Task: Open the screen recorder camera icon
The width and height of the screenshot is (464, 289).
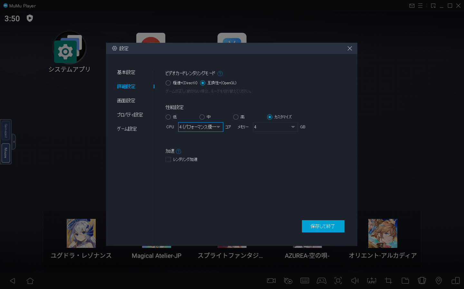Action: (x=271, y=281)
